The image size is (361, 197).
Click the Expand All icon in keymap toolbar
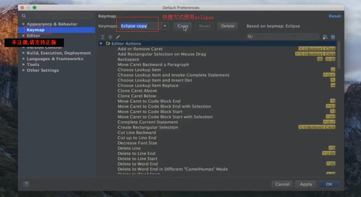103,37
